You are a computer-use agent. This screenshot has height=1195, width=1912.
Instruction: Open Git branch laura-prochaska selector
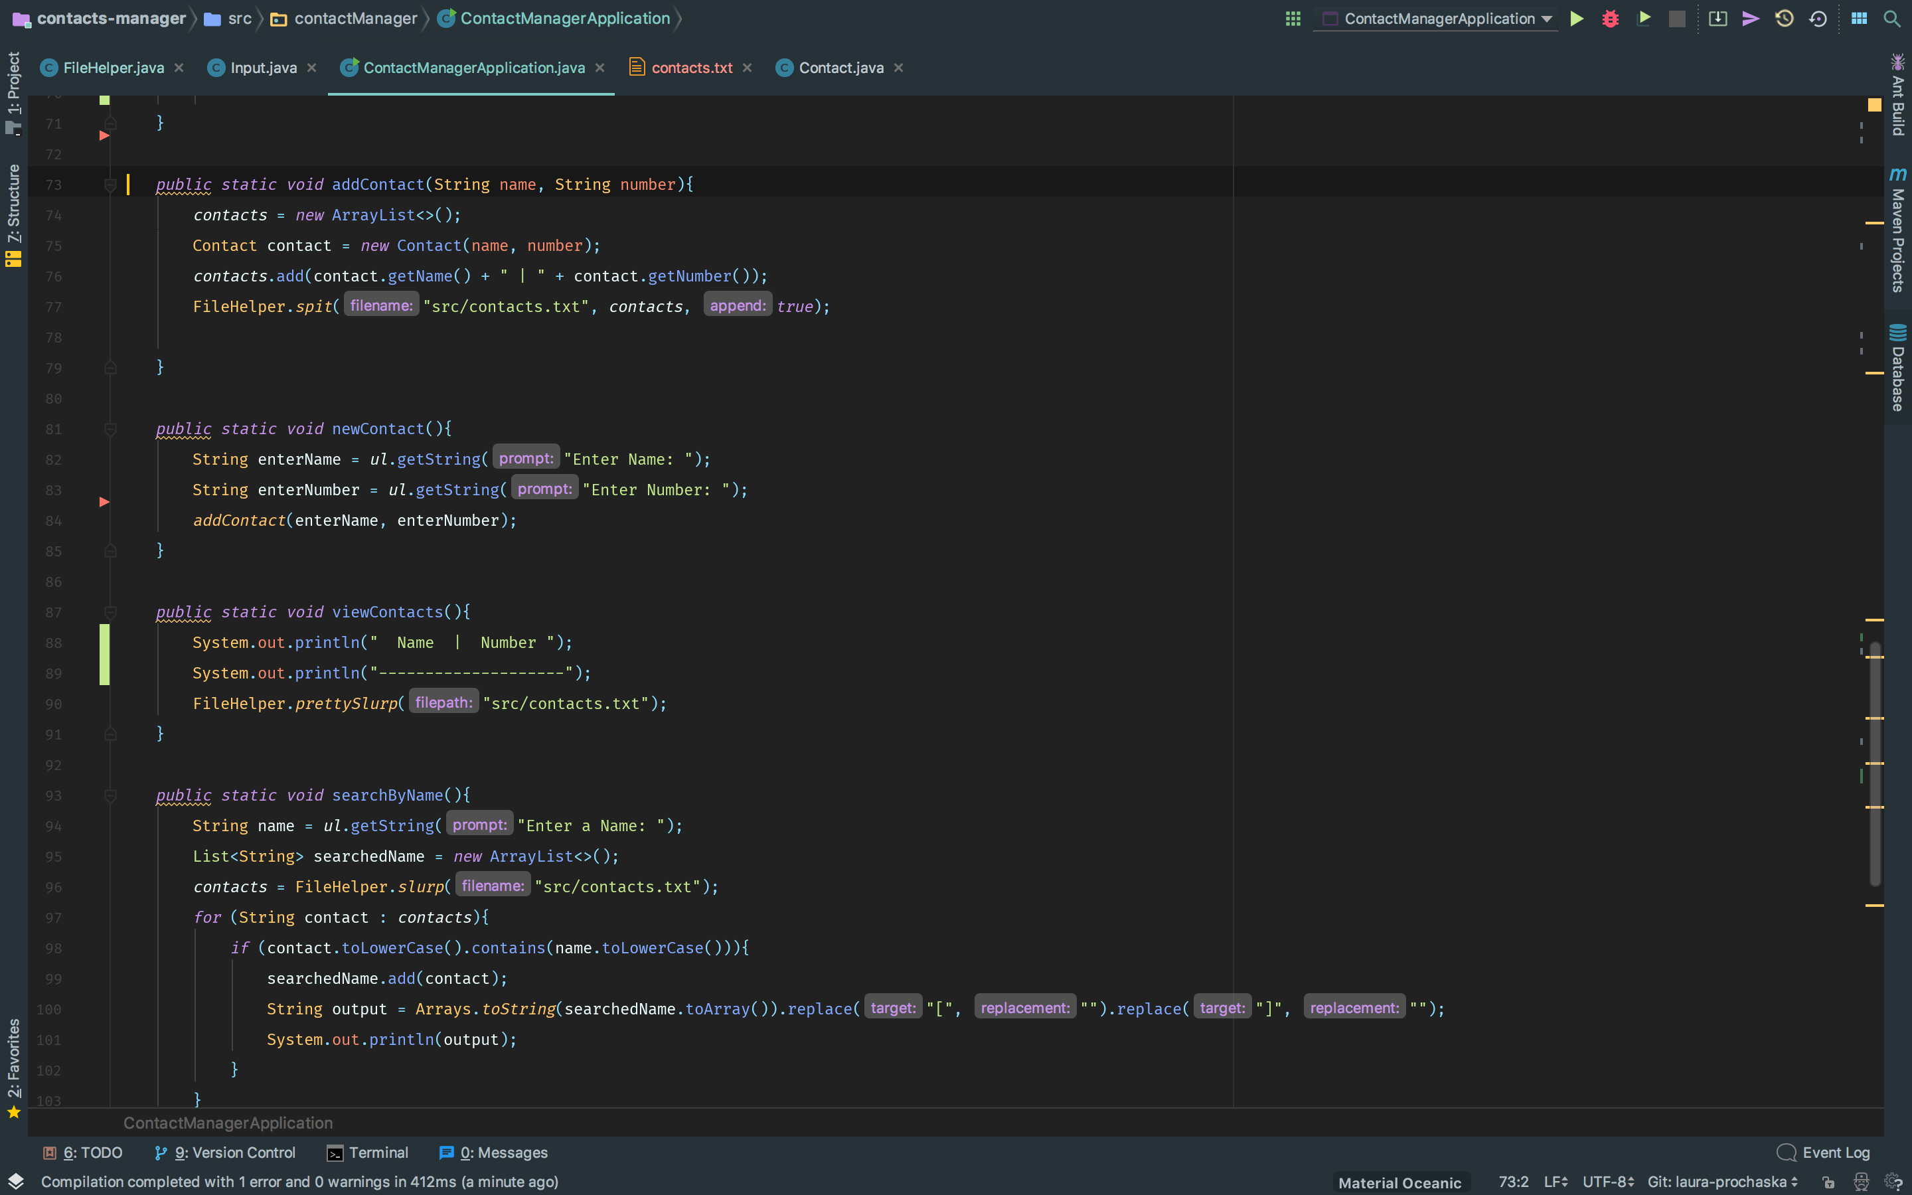(x=1722, y=1182)
